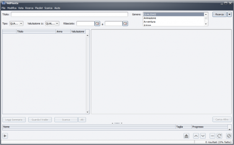Open the start release date calendar icon
This screenshot has width=234, height=145.
97,24
